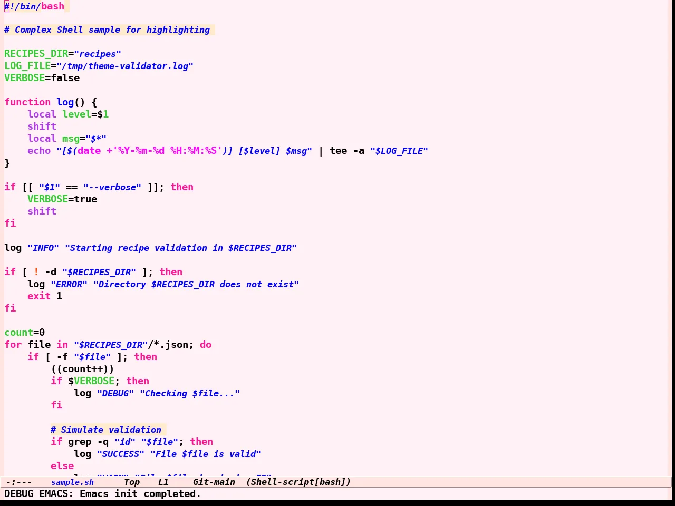675x506 pixels.
Task: Click "File $file is valid" string
Action: [206, 454]
